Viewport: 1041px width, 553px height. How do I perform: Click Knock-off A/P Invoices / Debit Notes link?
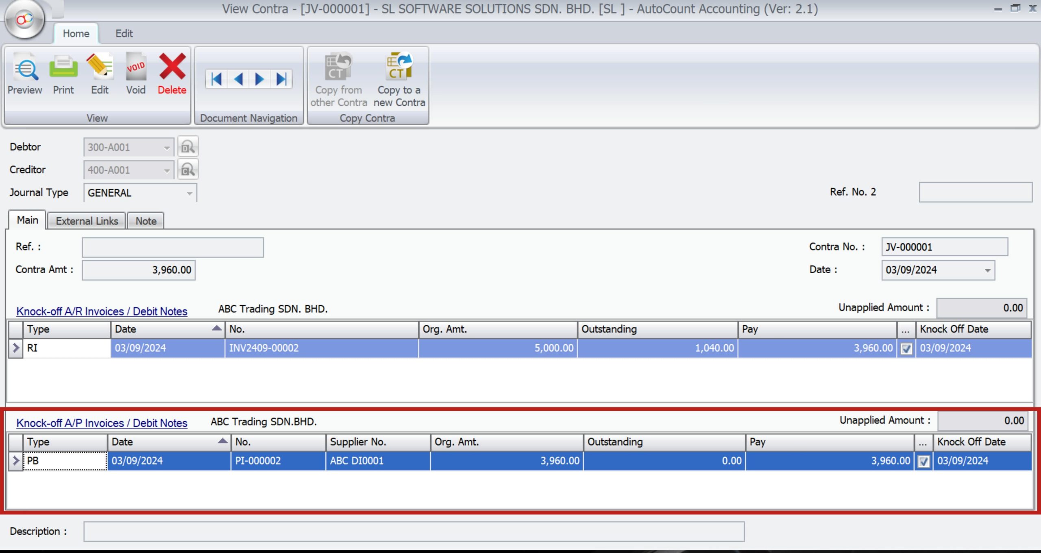tap(101, 423)
